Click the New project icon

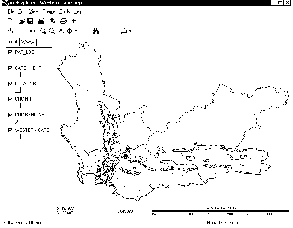tap(10, 21)
